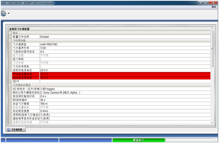Click scrollbar down arrow in configuration panel
219x143 pixels.
pyautogui.click(x=212, y=123)
